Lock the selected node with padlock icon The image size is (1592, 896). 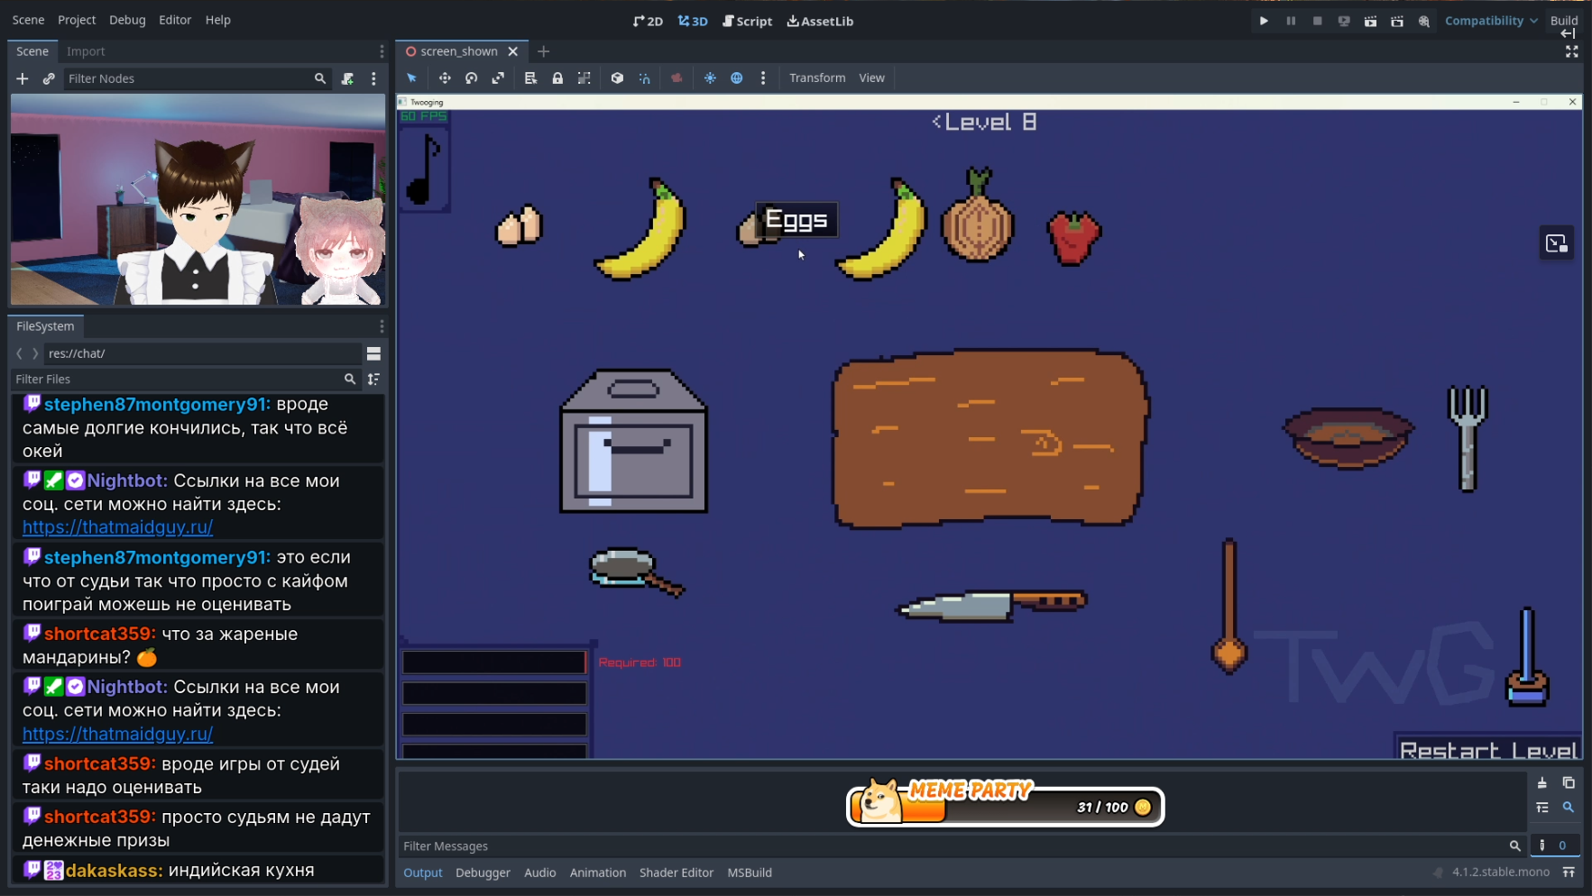[557, 78]
